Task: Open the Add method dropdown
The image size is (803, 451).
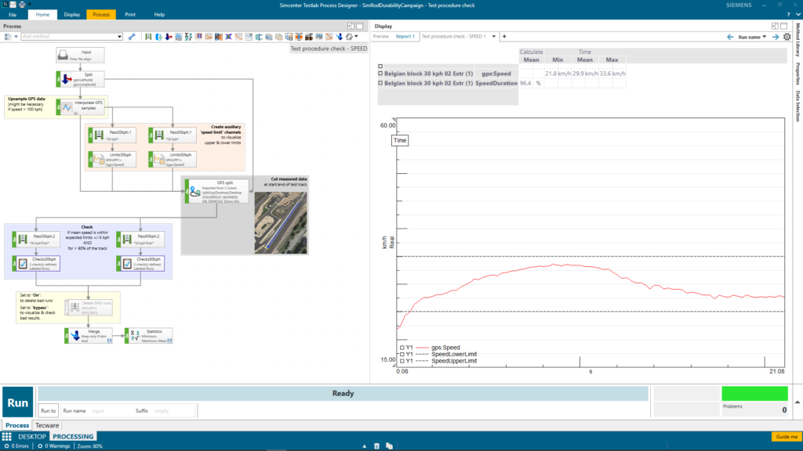Action: [119, 37]
